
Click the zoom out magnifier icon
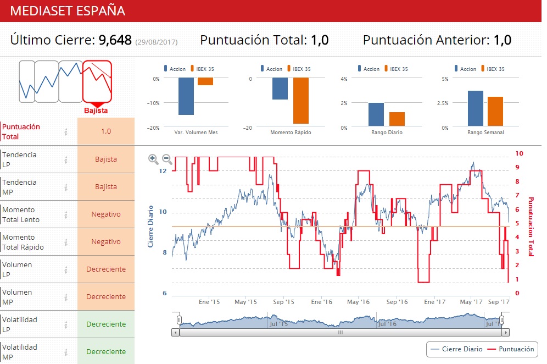pos(167,159)
